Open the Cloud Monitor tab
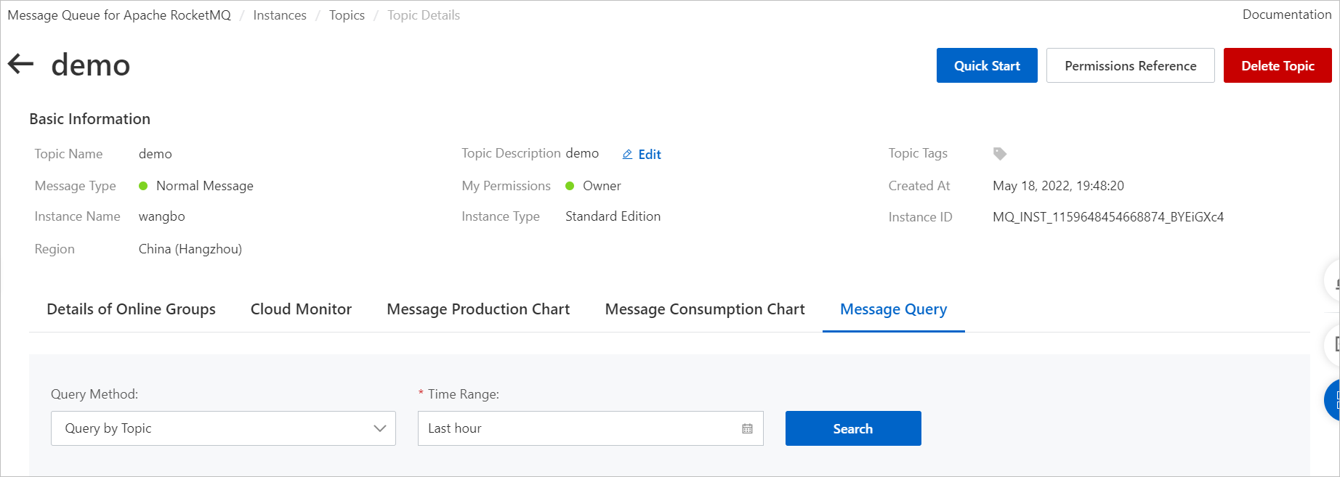 [x=301, y=309]
